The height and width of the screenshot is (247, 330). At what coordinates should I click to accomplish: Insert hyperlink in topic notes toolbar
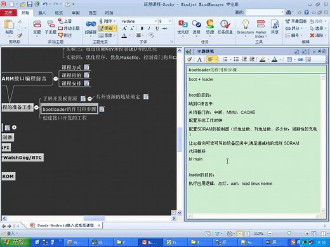[x=300, y=60]
